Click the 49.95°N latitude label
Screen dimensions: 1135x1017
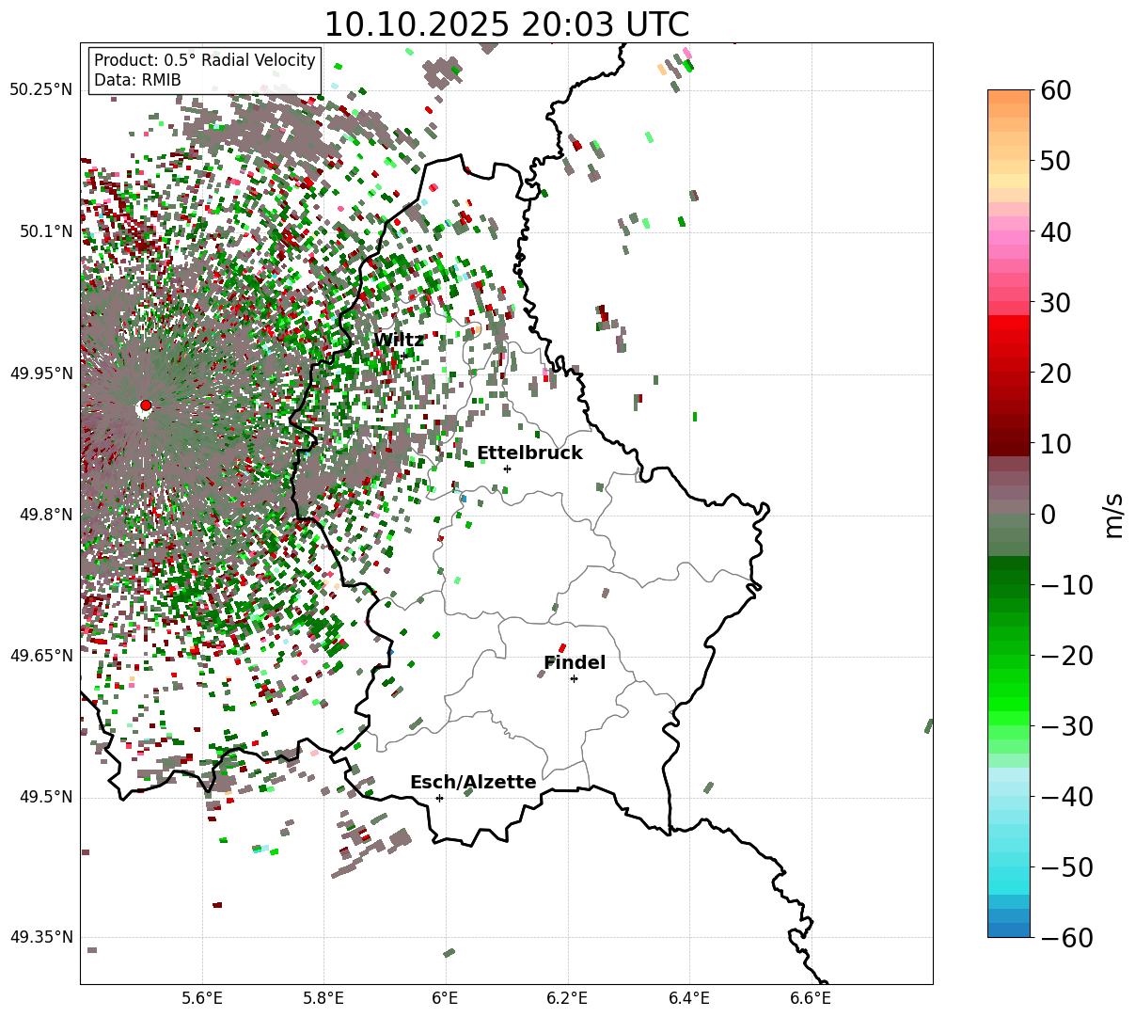tap(41, 373)
